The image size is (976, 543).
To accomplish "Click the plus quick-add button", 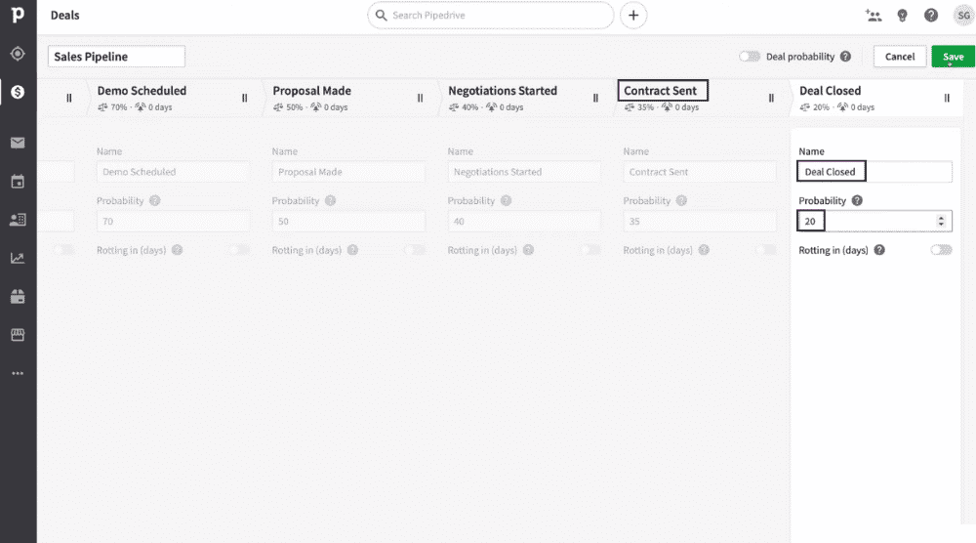I will (x=633, y=15).
